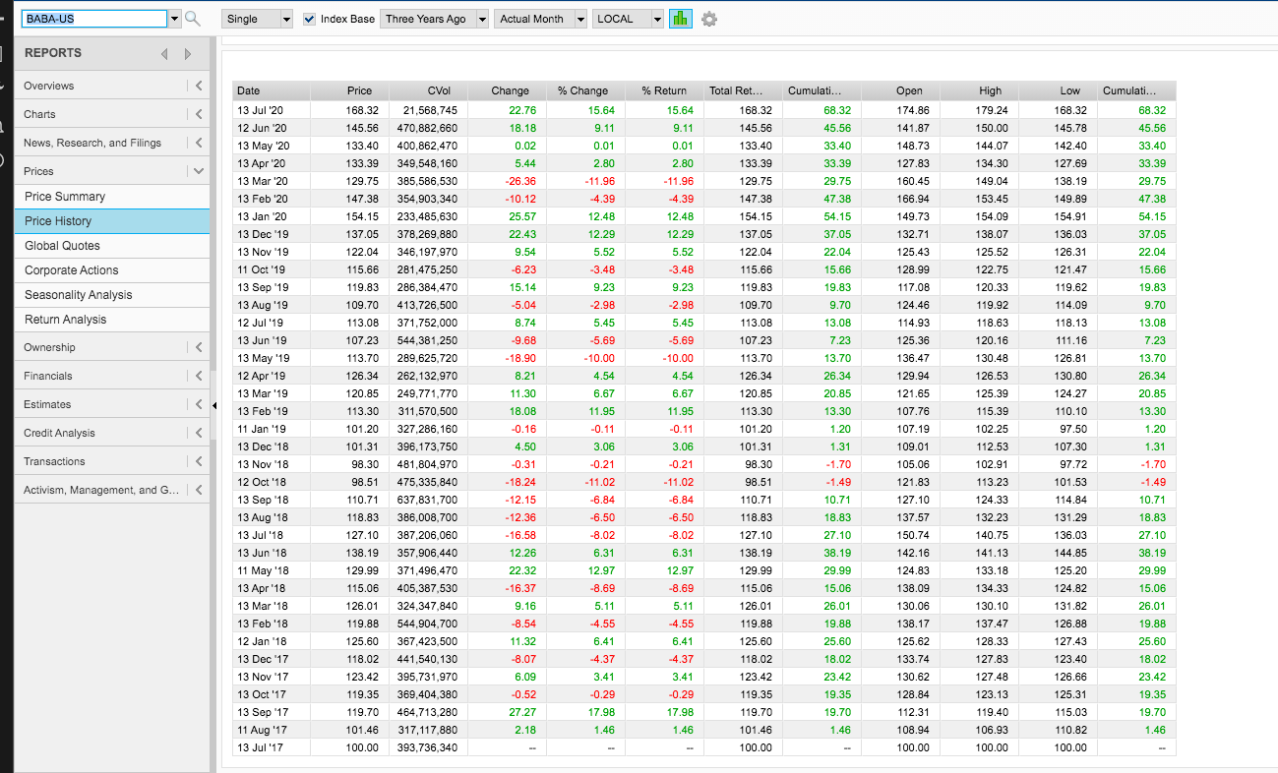Click the Ownership section label
The width and height of the screenshot is (1278, 773).
[49, 347]
